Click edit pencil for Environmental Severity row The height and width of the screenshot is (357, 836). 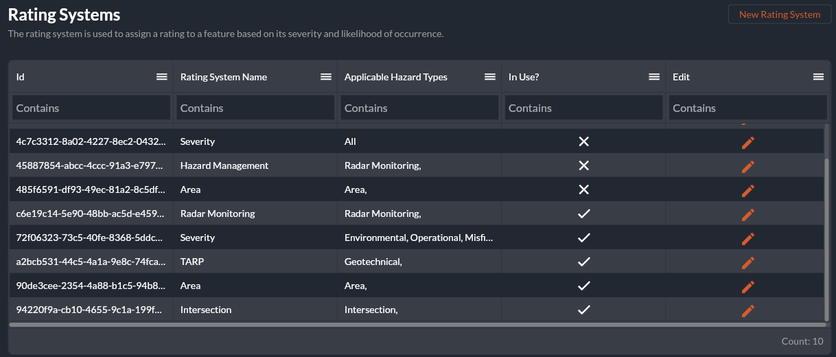click(748, 238)
